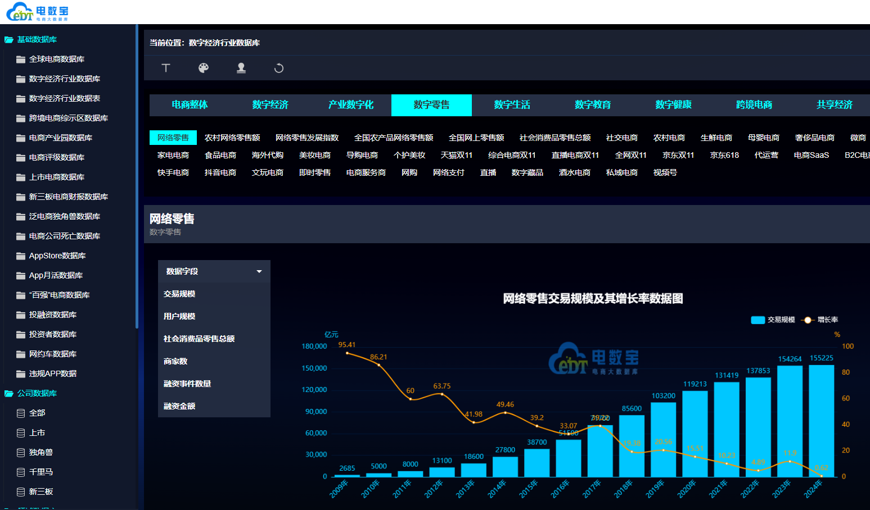Click the refresh rotate icon
Screen dimensions: 870x510
[x=278, y=68]
